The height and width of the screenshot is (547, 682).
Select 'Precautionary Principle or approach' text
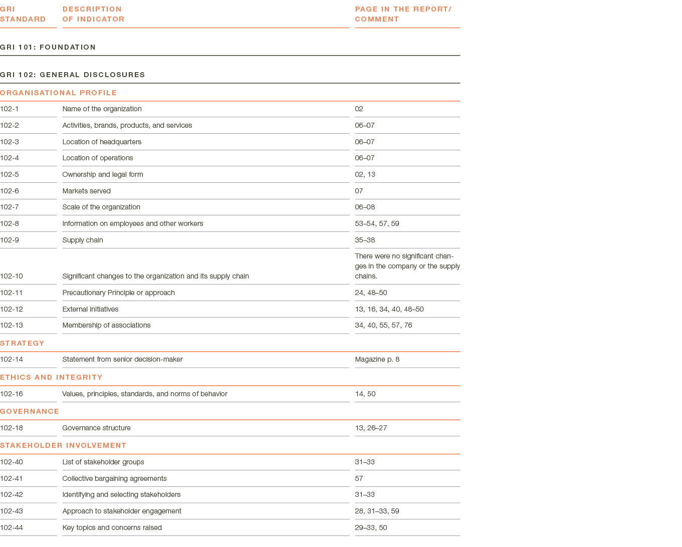(x=118, y=293)
